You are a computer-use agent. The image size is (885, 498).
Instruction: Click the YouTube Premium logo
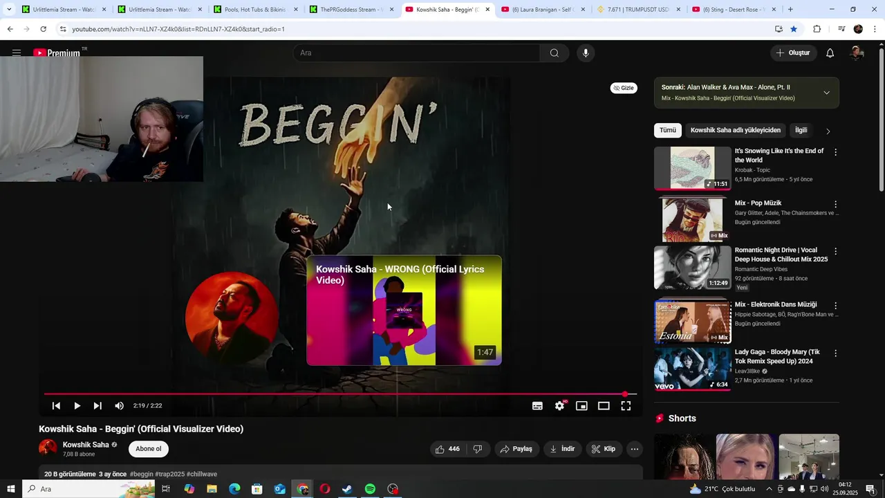pyautogui.click(x=57, y=53)
